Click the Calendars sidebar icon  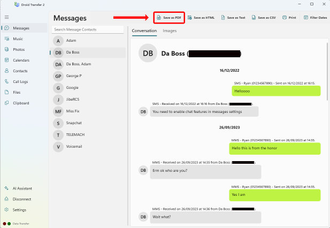pos(7,60)
